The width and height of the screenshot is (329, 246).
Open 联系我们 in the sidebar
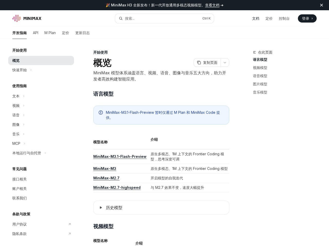(20, 198)
